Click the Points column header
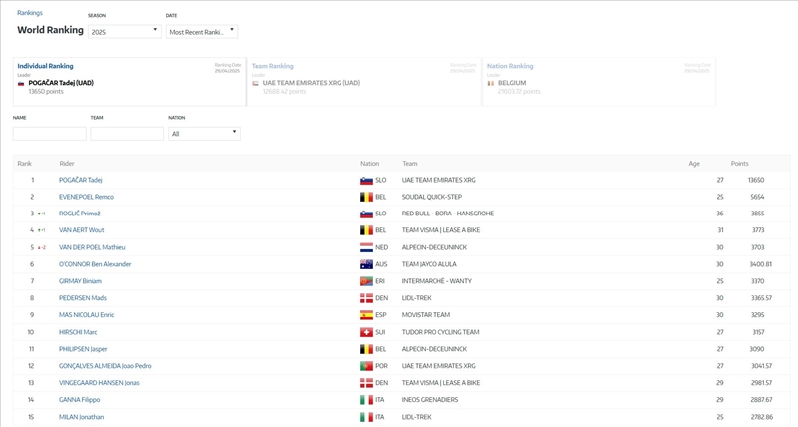 [x=739, y=164]
